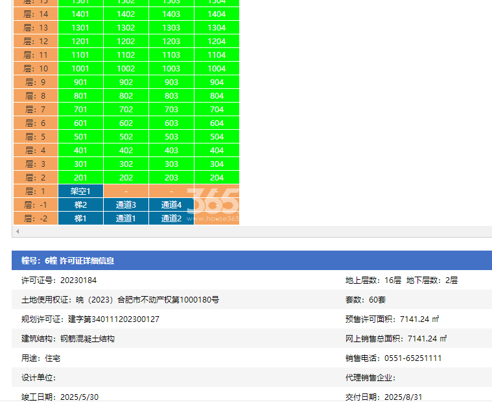Screen dimensions: 492x409
Task: Select unit 1301 on floor 13
Action: coord(80,28)
